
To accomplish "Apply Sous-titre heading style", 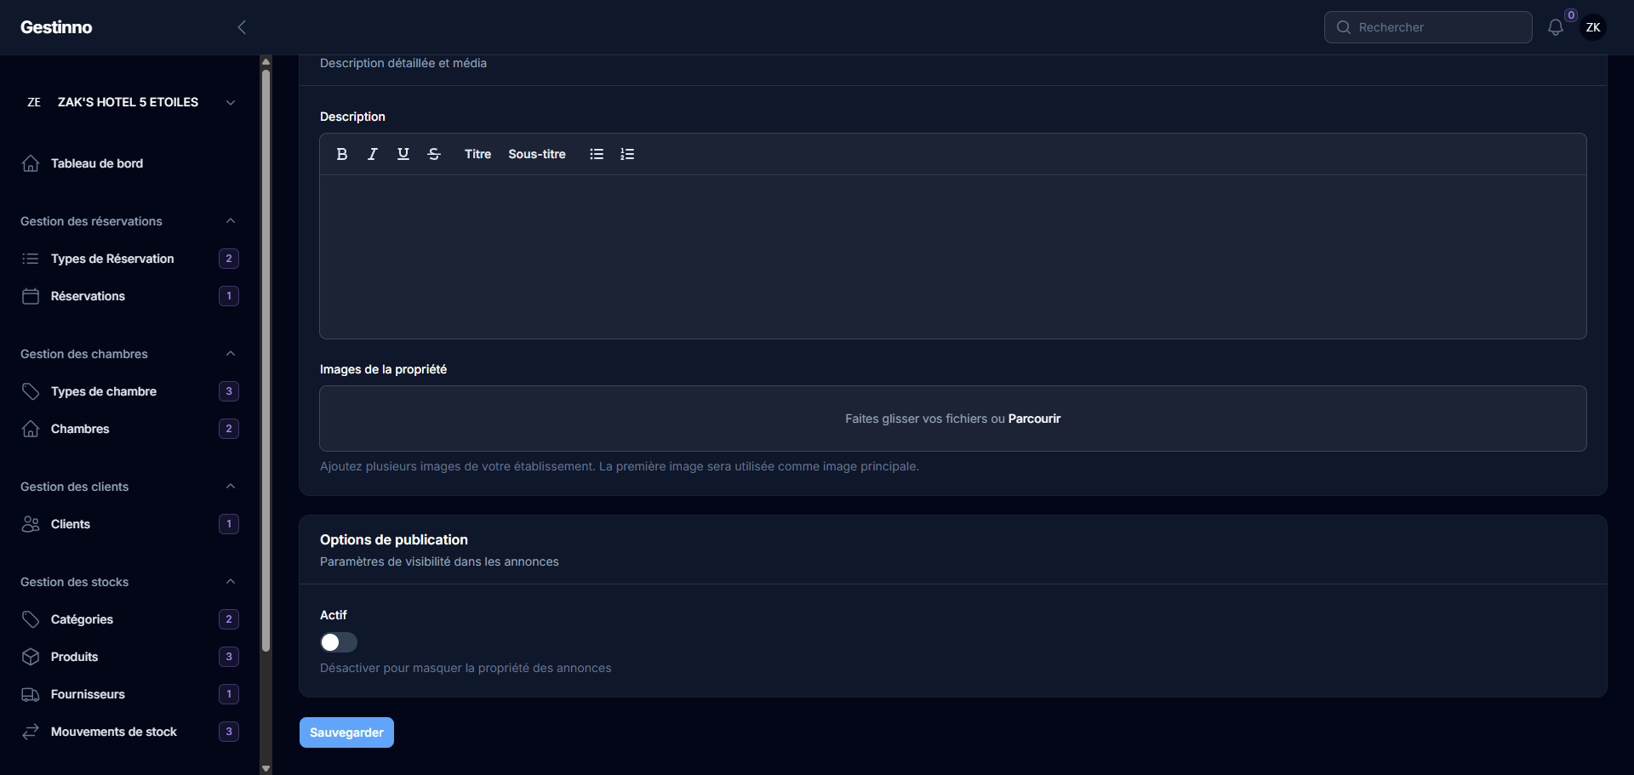I will (x=537, y=154).
